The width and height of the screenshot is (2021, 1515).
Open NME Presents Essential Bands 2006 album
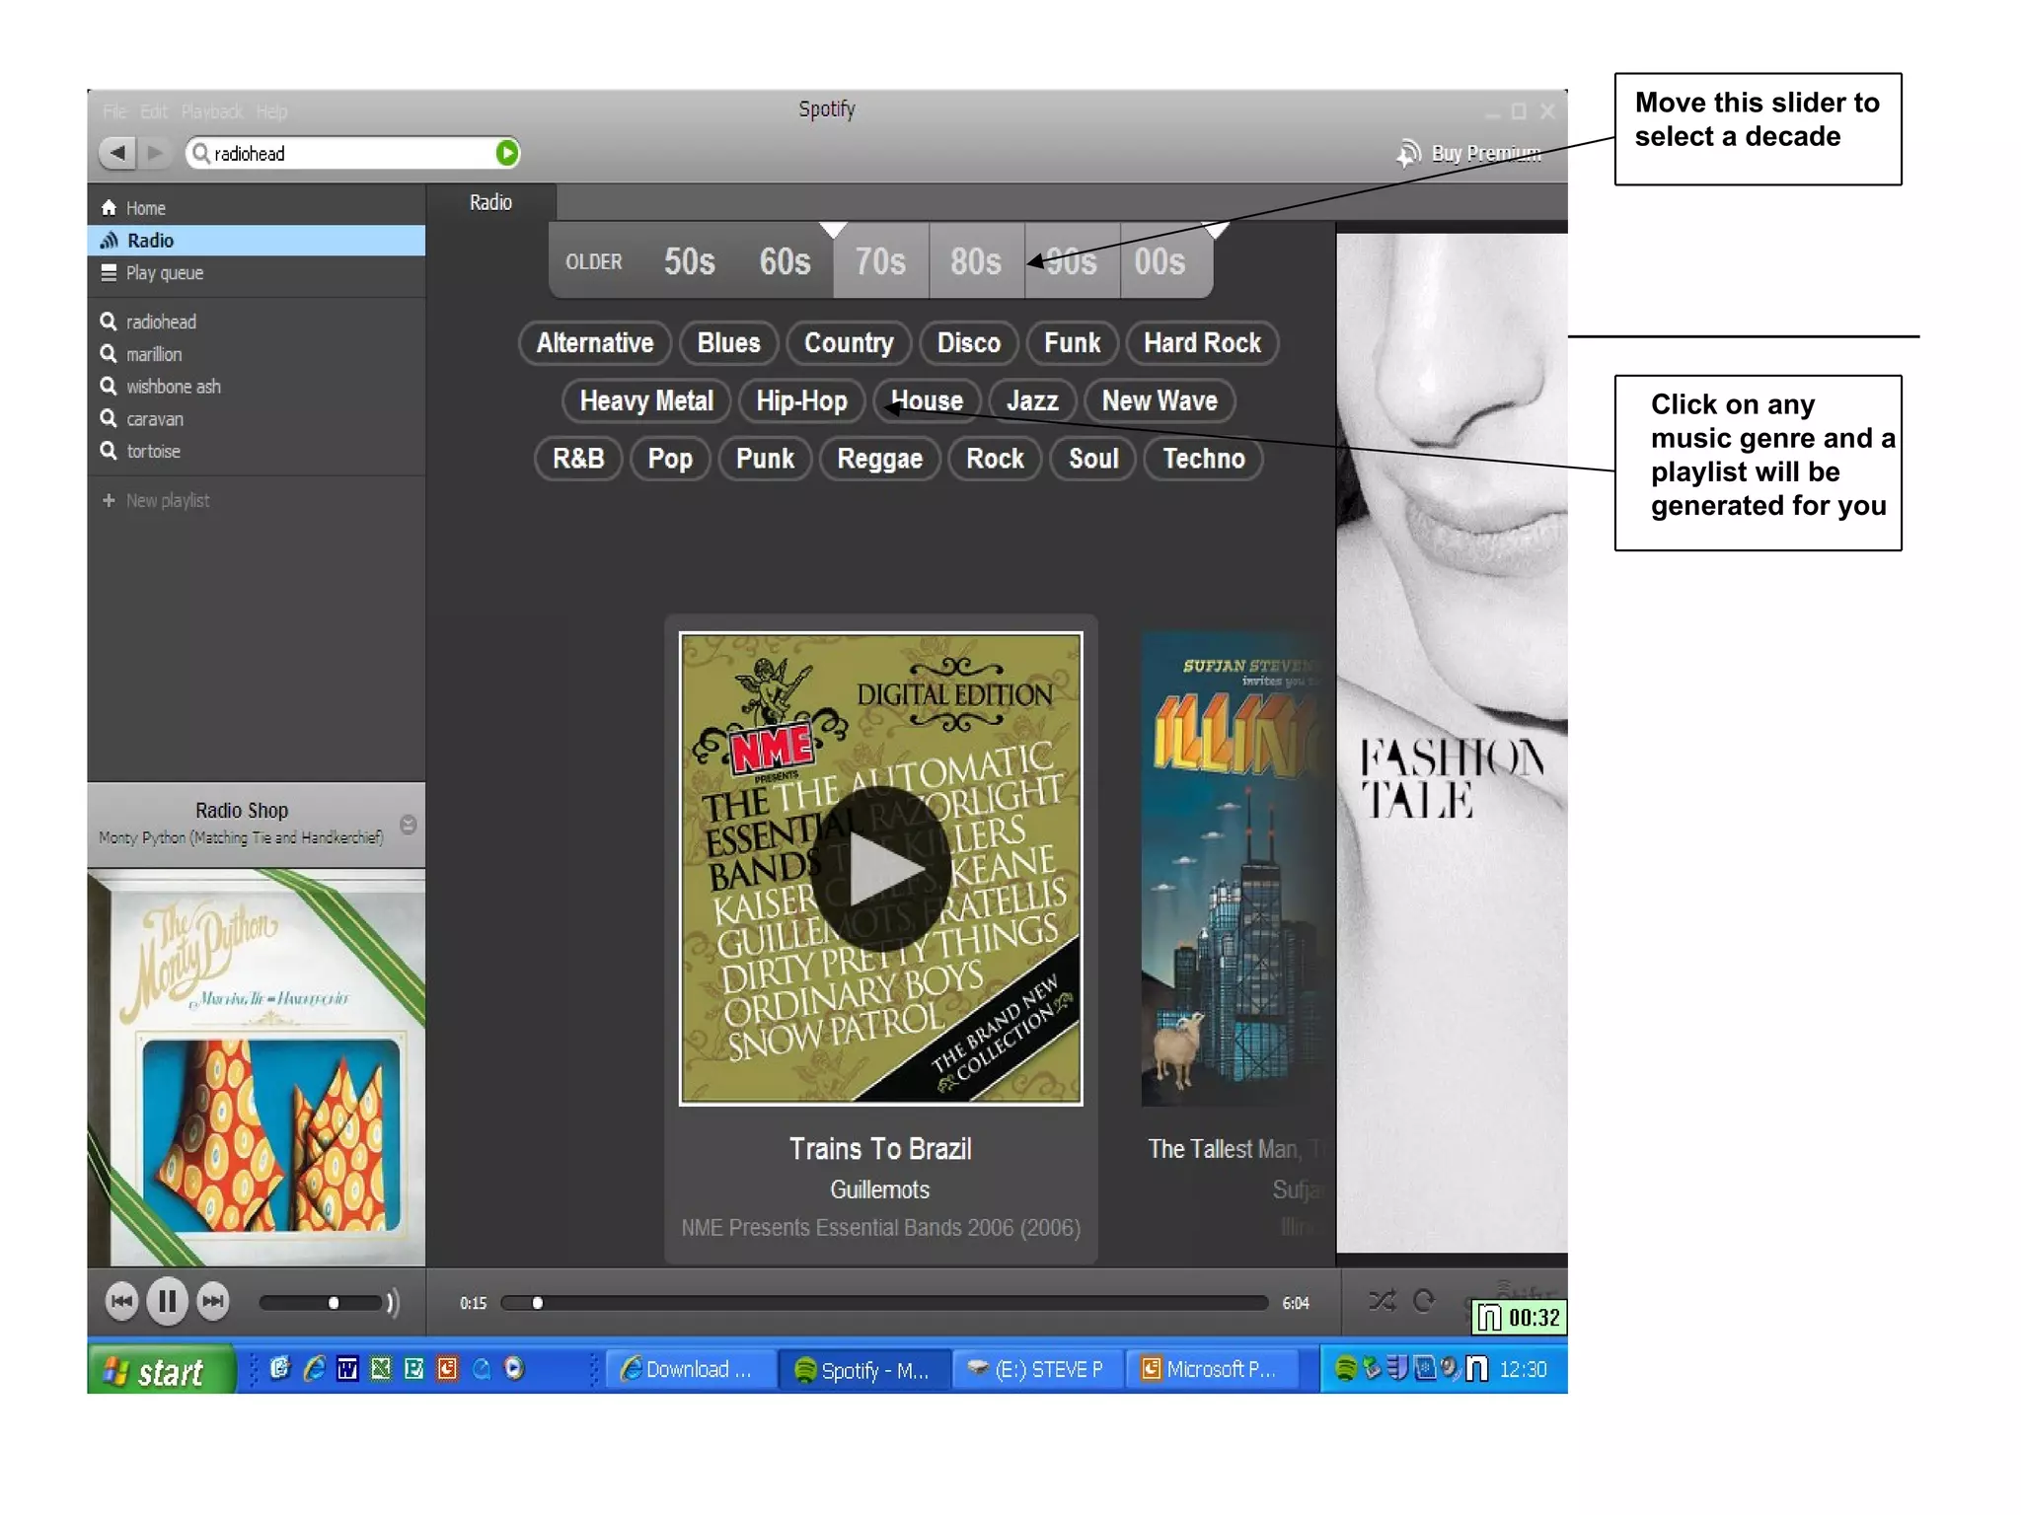pyautogui.click(x=881, y=1228)
